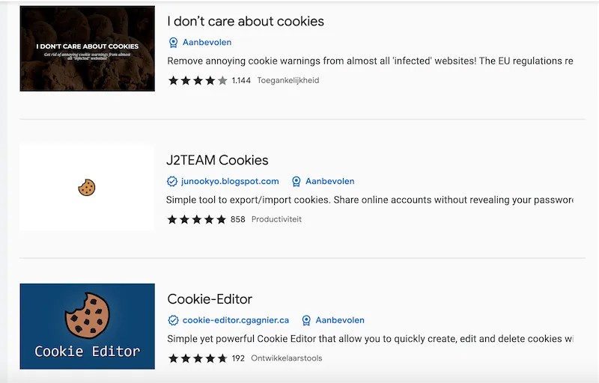
Task: Click the Ontwikkelaarstools category label
Action: [287, 358]
